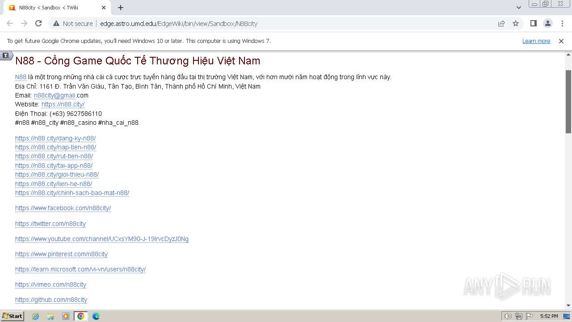Click the n88city@gmail email link

(55, 95)
